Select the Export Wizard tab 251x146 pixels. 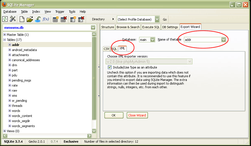click(190, 27)
